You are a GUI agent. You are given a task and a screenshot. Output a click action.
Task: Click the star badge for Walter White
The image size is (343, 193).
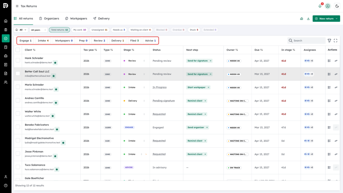tap(53, 116)
